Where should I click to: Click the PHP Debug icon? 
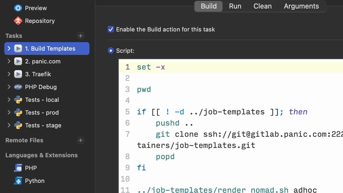point(18,87)
